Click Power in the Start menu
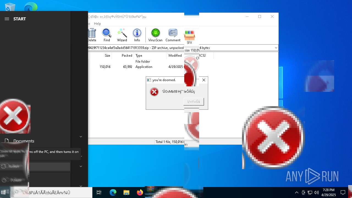Image resolution: width=352 pixels, height=198 pixels. [16, 180]
